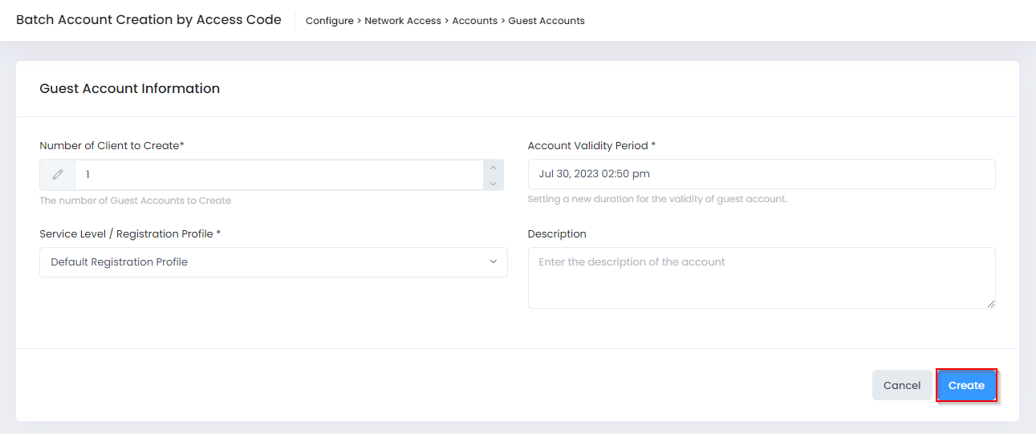This screenshot has height=434, width=1036.
Task: Click the blue Create button
Action: pyautogui.click(x=966, y=386)
